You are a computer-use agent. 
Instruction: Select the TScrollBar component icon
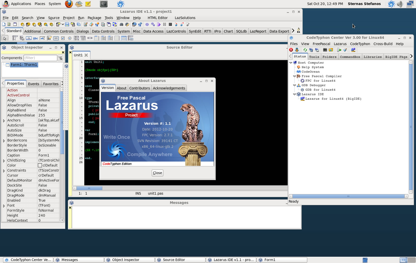click(90, 38)
